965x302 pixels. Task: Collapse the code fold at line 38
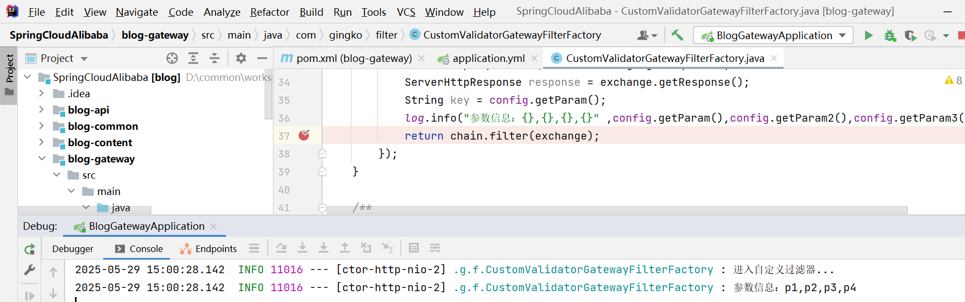tap(322, 154)
